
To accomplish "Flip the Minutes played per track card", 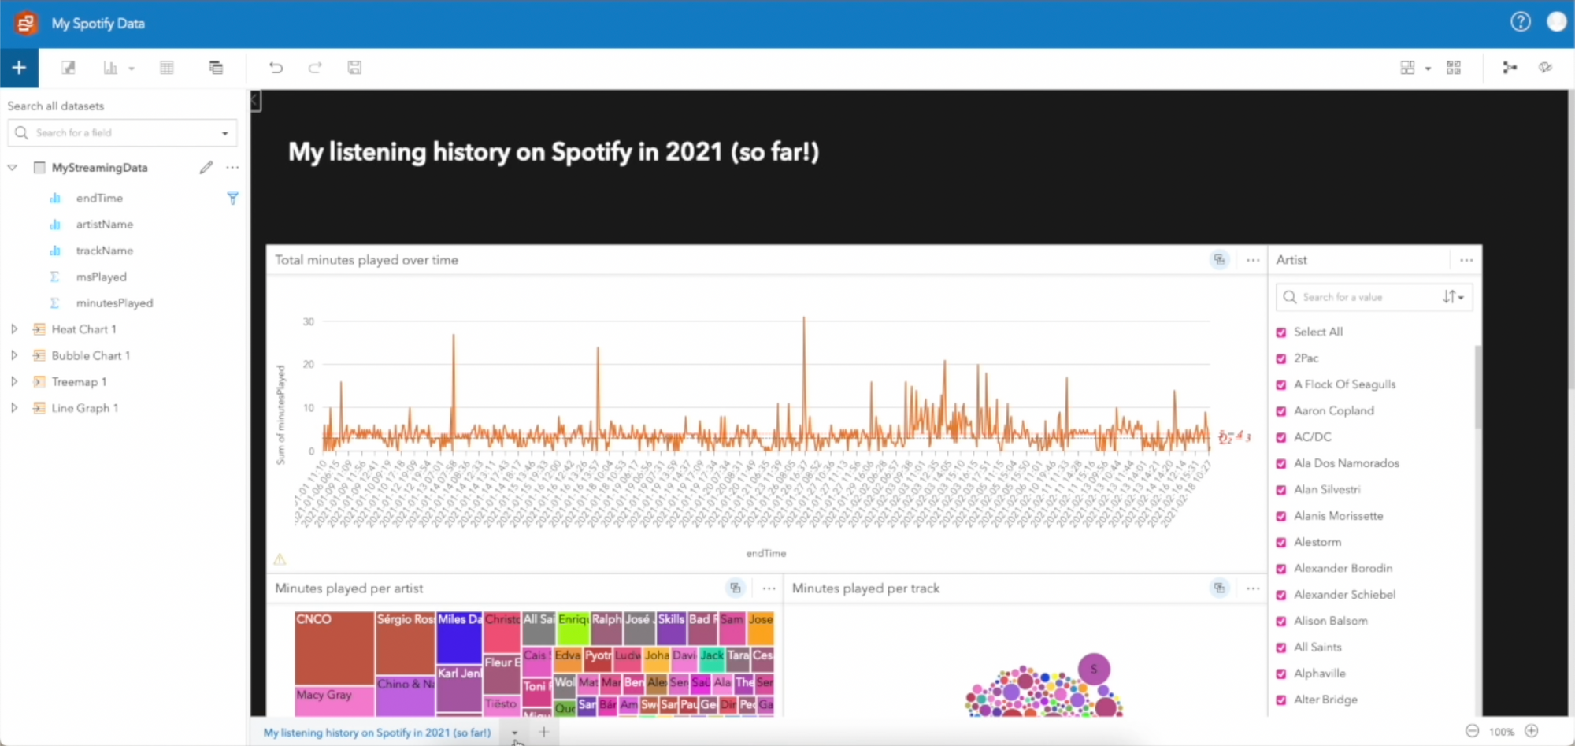I will tap(1219, 588).
